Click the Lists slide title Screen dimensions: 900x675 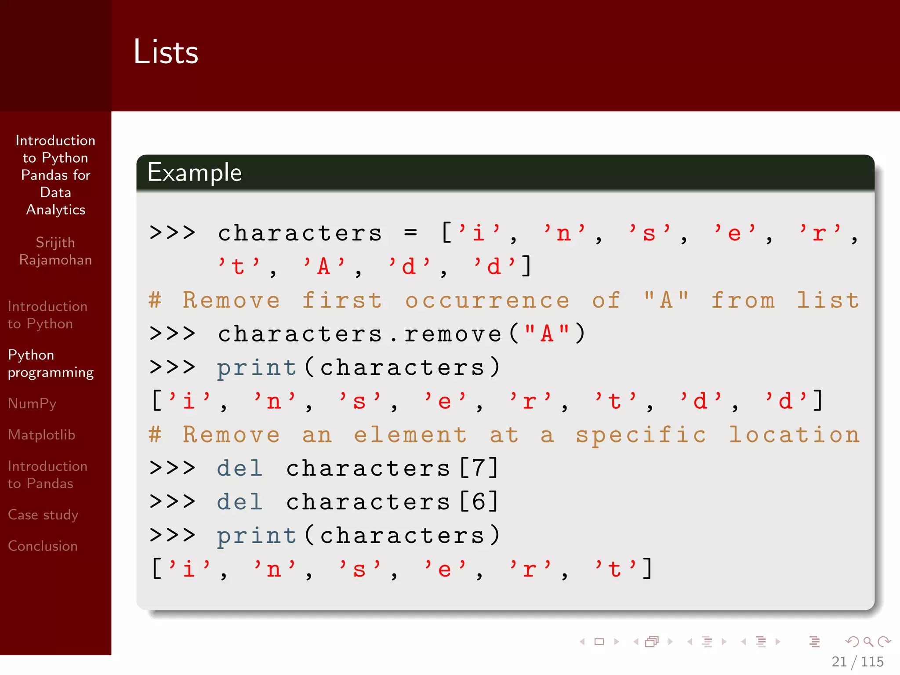166,52
